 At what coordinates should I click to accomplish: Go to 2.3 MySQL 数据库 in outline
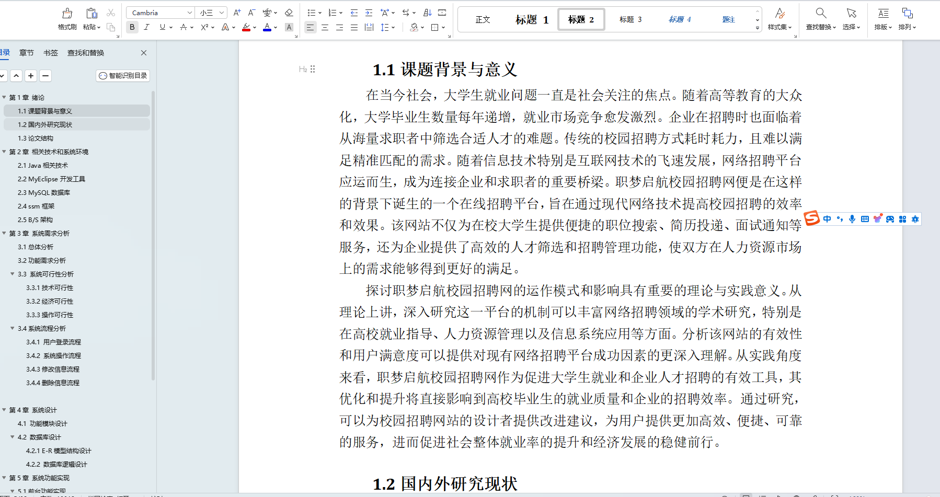click(x=44, y=192)
